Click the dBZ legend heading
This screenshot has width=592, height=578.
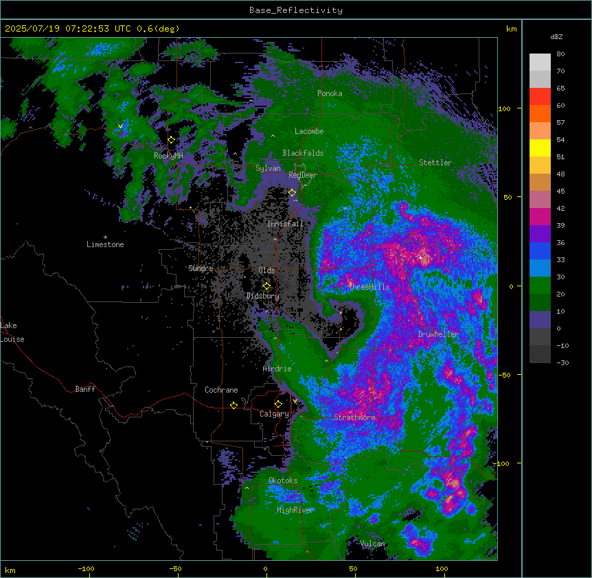[556, 37]
